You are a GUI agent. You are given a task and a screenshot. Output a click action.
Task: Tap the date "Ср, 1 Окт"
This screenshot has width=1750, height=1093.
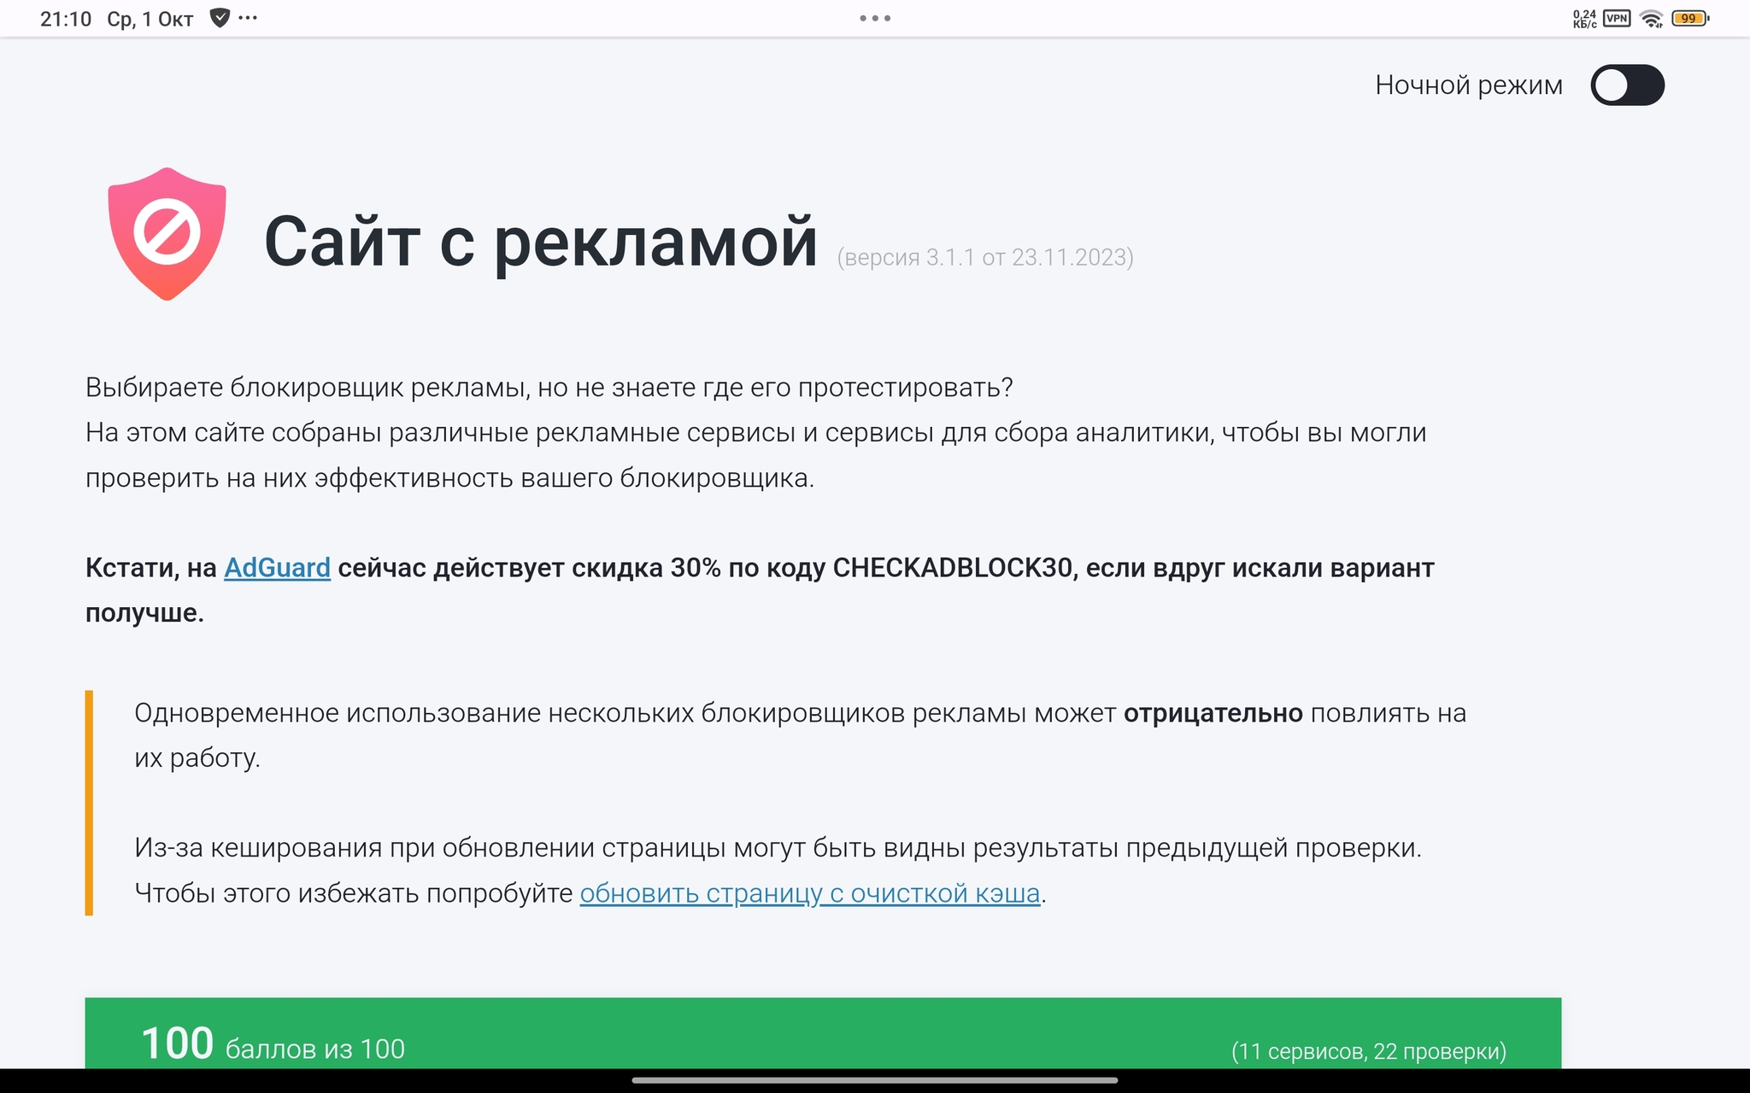tap(150, 19)
